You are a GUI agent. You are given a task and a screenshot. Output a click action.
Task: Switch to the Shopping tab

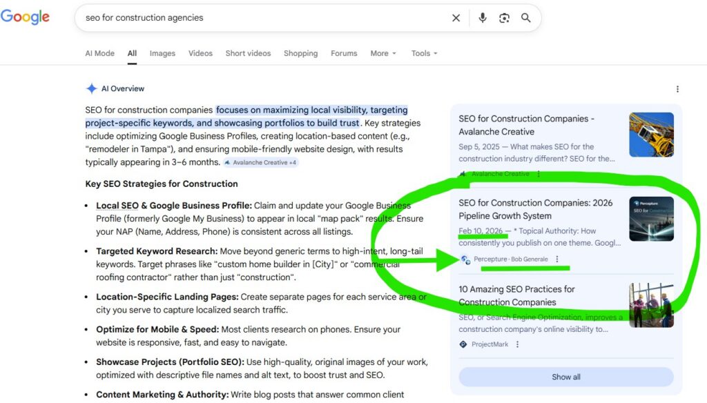pos(300,53)
